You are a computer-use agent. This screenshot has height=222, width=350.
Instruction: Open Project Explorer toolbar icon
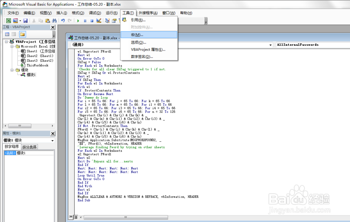click(107, 21)
